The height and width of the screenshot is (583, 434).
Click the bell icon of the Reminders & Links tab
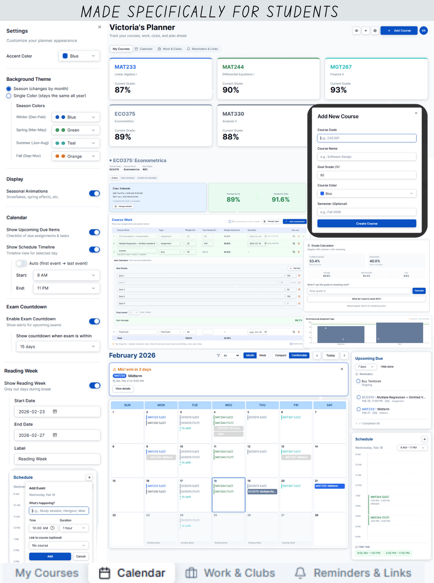(188, 49)
